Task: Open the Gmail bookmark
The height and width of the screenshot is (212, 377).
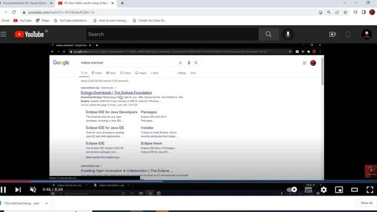Action: (5, 21)
